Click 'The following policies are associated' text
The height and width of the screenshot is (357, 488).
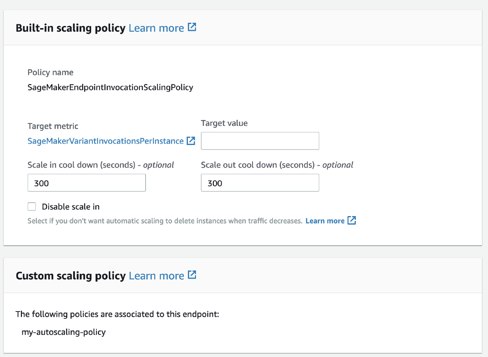(x=117, y=314)
